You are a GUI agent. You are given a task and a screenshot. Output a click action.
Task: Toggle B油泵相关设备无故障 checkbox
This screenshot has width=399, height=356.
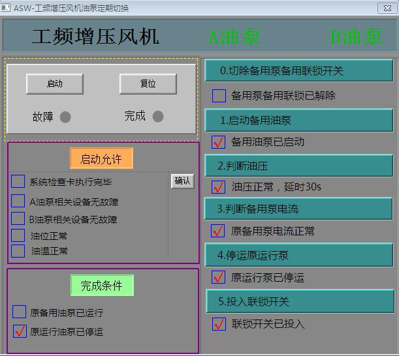pos(18,218)
